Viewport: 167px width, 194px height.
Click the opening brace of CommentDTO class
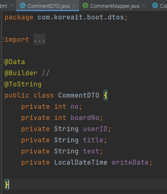pos(106,95)
